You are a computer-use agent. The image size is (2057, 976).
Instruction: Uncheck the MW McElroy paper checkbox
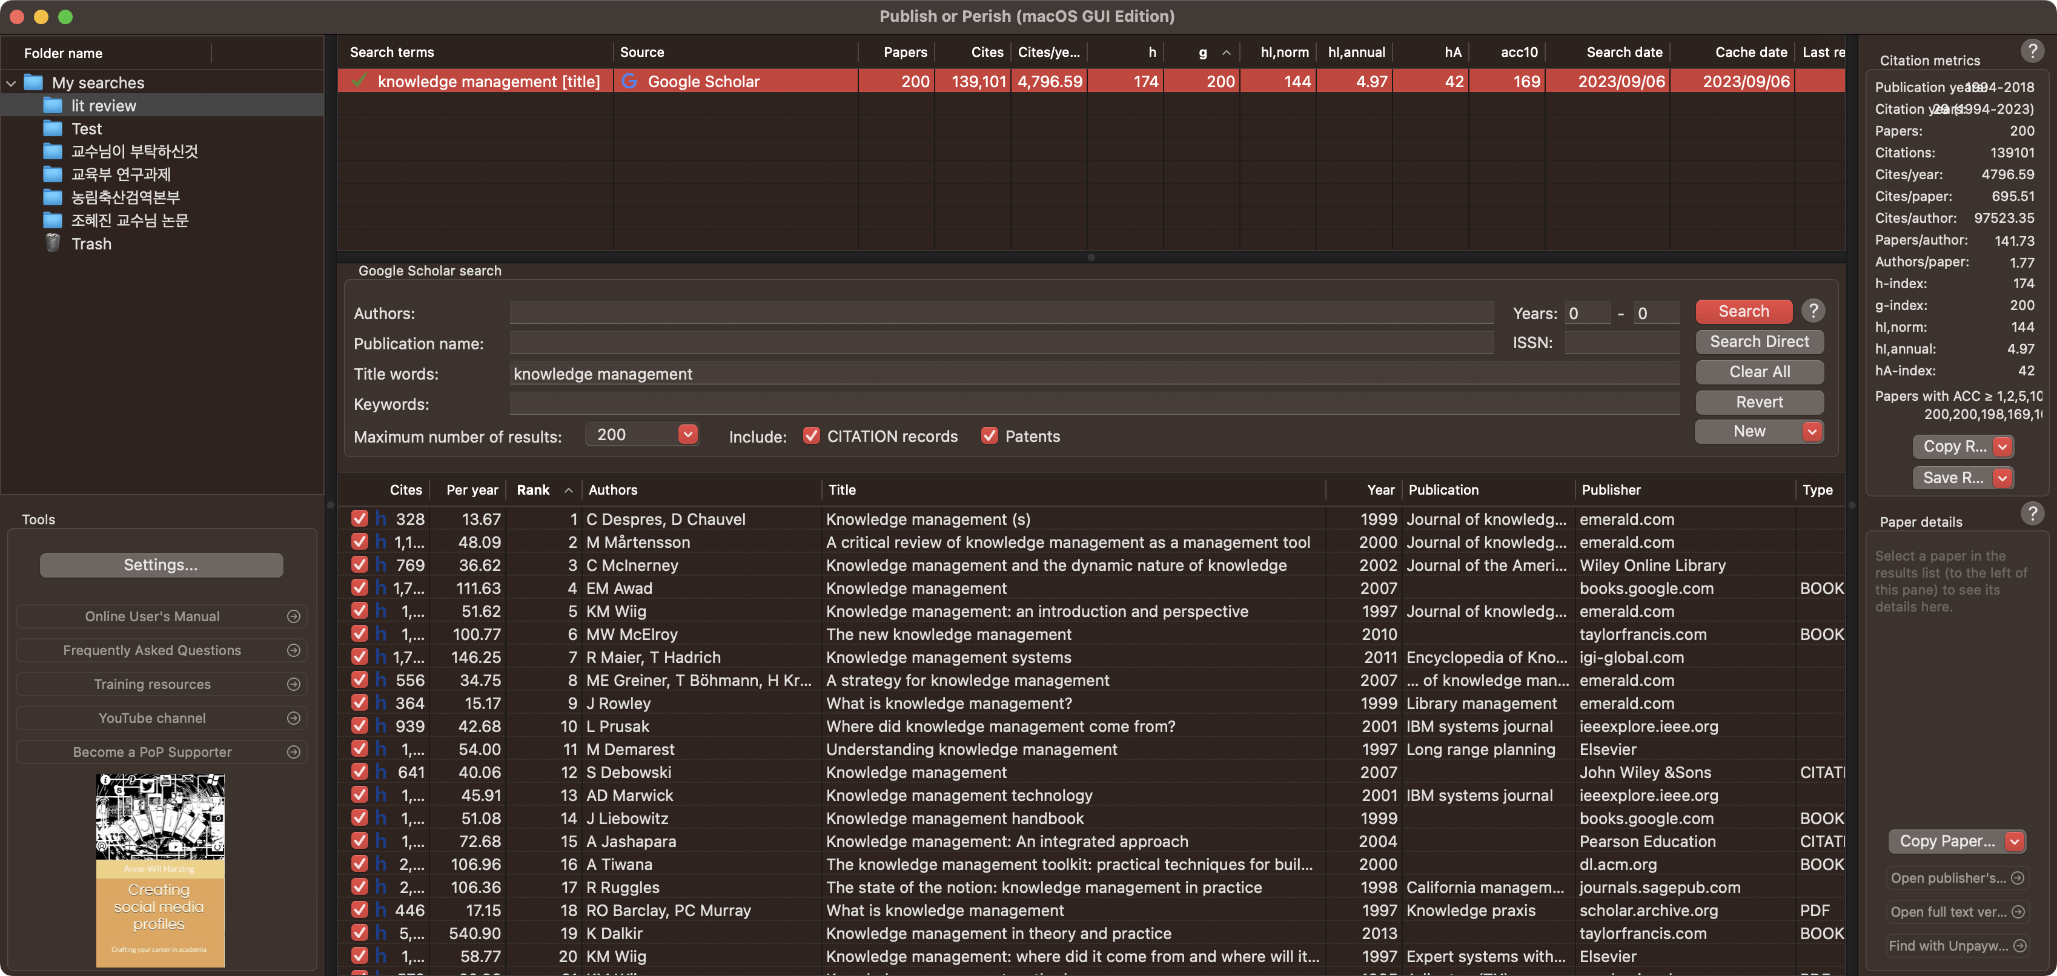pyautogui.click(x=360, y=634)
